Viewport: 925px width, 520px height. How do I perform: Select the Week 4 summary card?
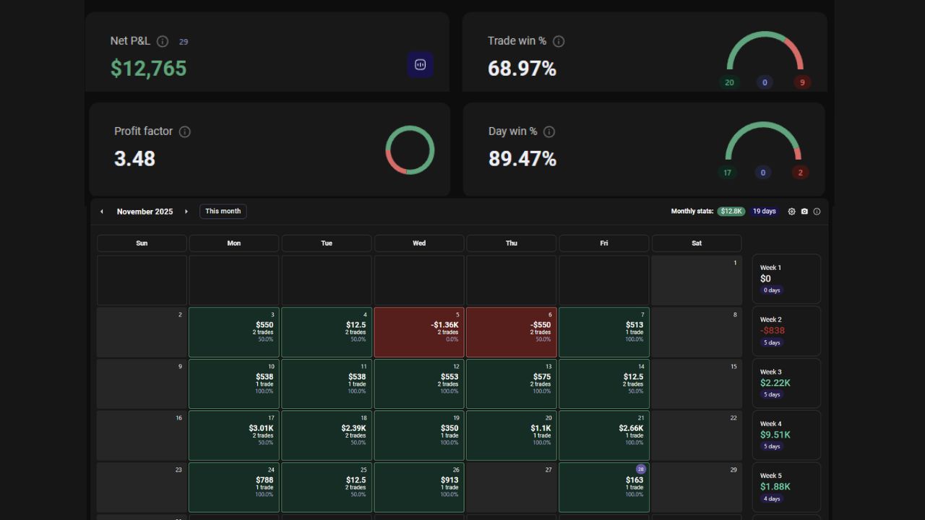786,435
